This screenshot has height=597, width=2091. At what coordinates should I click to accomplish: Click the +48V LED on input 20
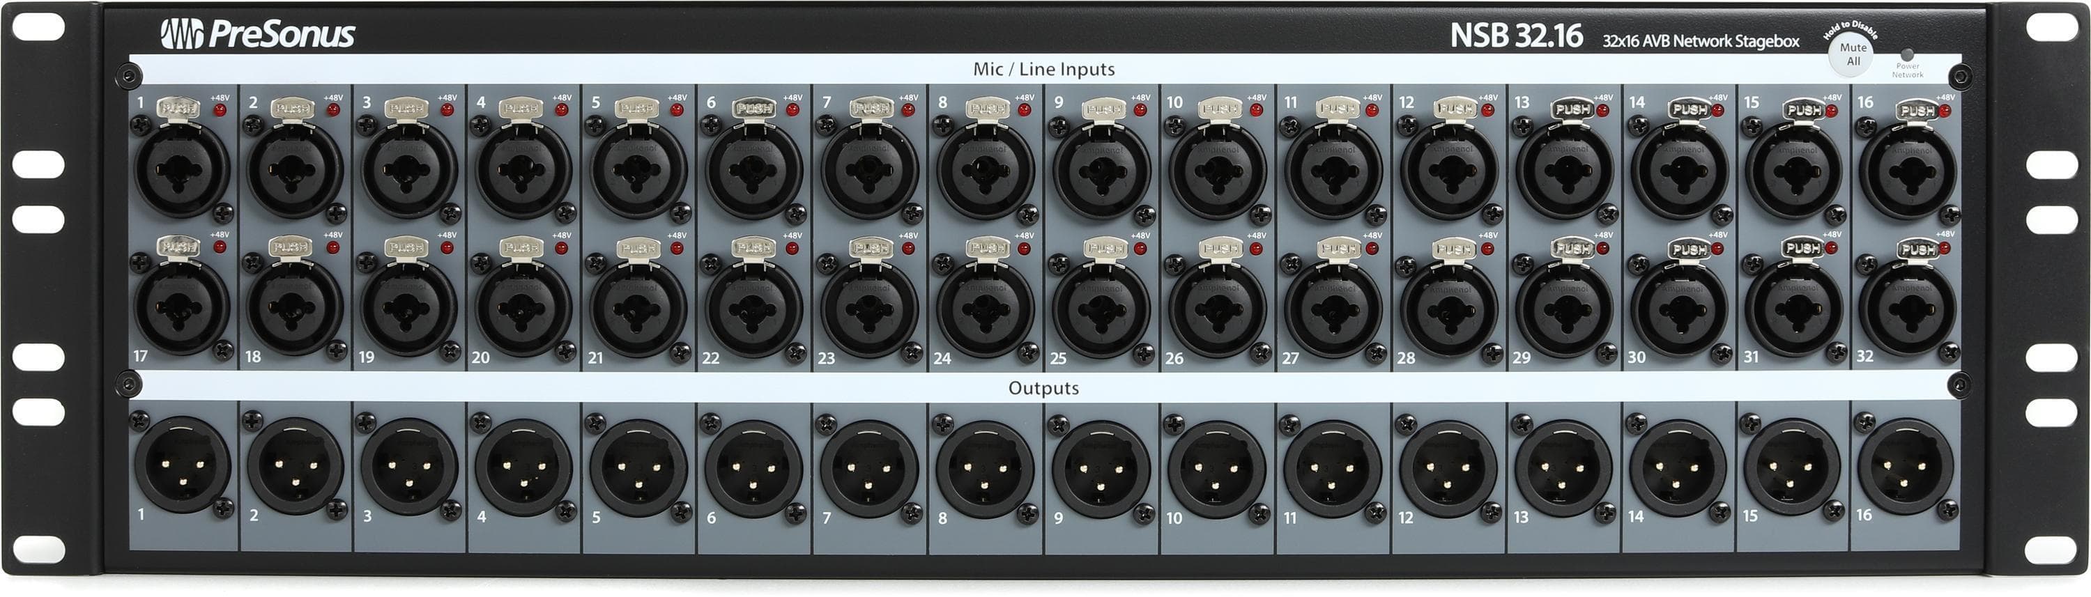pos(562,248)
